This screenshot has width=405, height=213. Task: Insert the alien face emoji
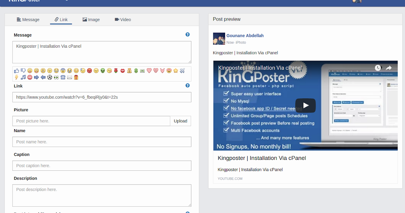(103, 71)
